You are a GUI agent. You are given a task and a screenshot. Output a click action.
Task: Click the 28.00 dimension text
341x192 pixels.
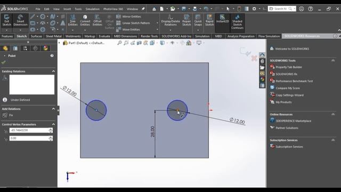152,132
